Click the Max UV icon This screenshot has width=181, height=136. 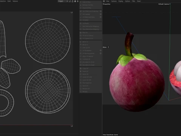[x=81, y=32]
